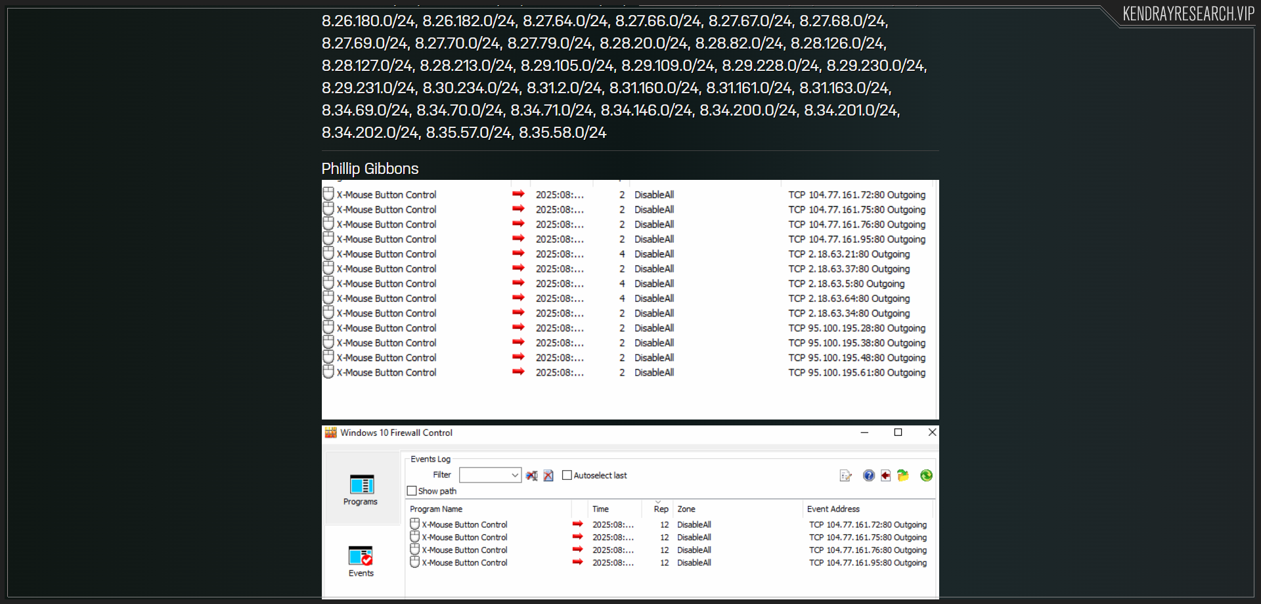Click 'TCP 95.100.195.61:80 Outgoing' event address
Screen dimensions: 1261x604
857,373
